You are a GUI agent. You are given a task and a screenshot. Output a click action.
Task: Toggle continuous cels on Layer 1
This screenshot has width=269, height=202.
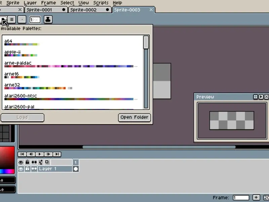(34, 169)
